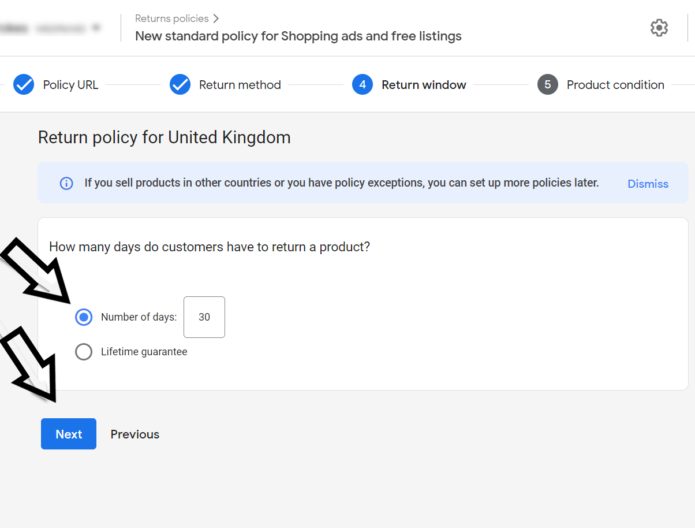Screen dimensions: 695x528
Task: Click the days number input showing 30
Action: (x=204, y=317)
